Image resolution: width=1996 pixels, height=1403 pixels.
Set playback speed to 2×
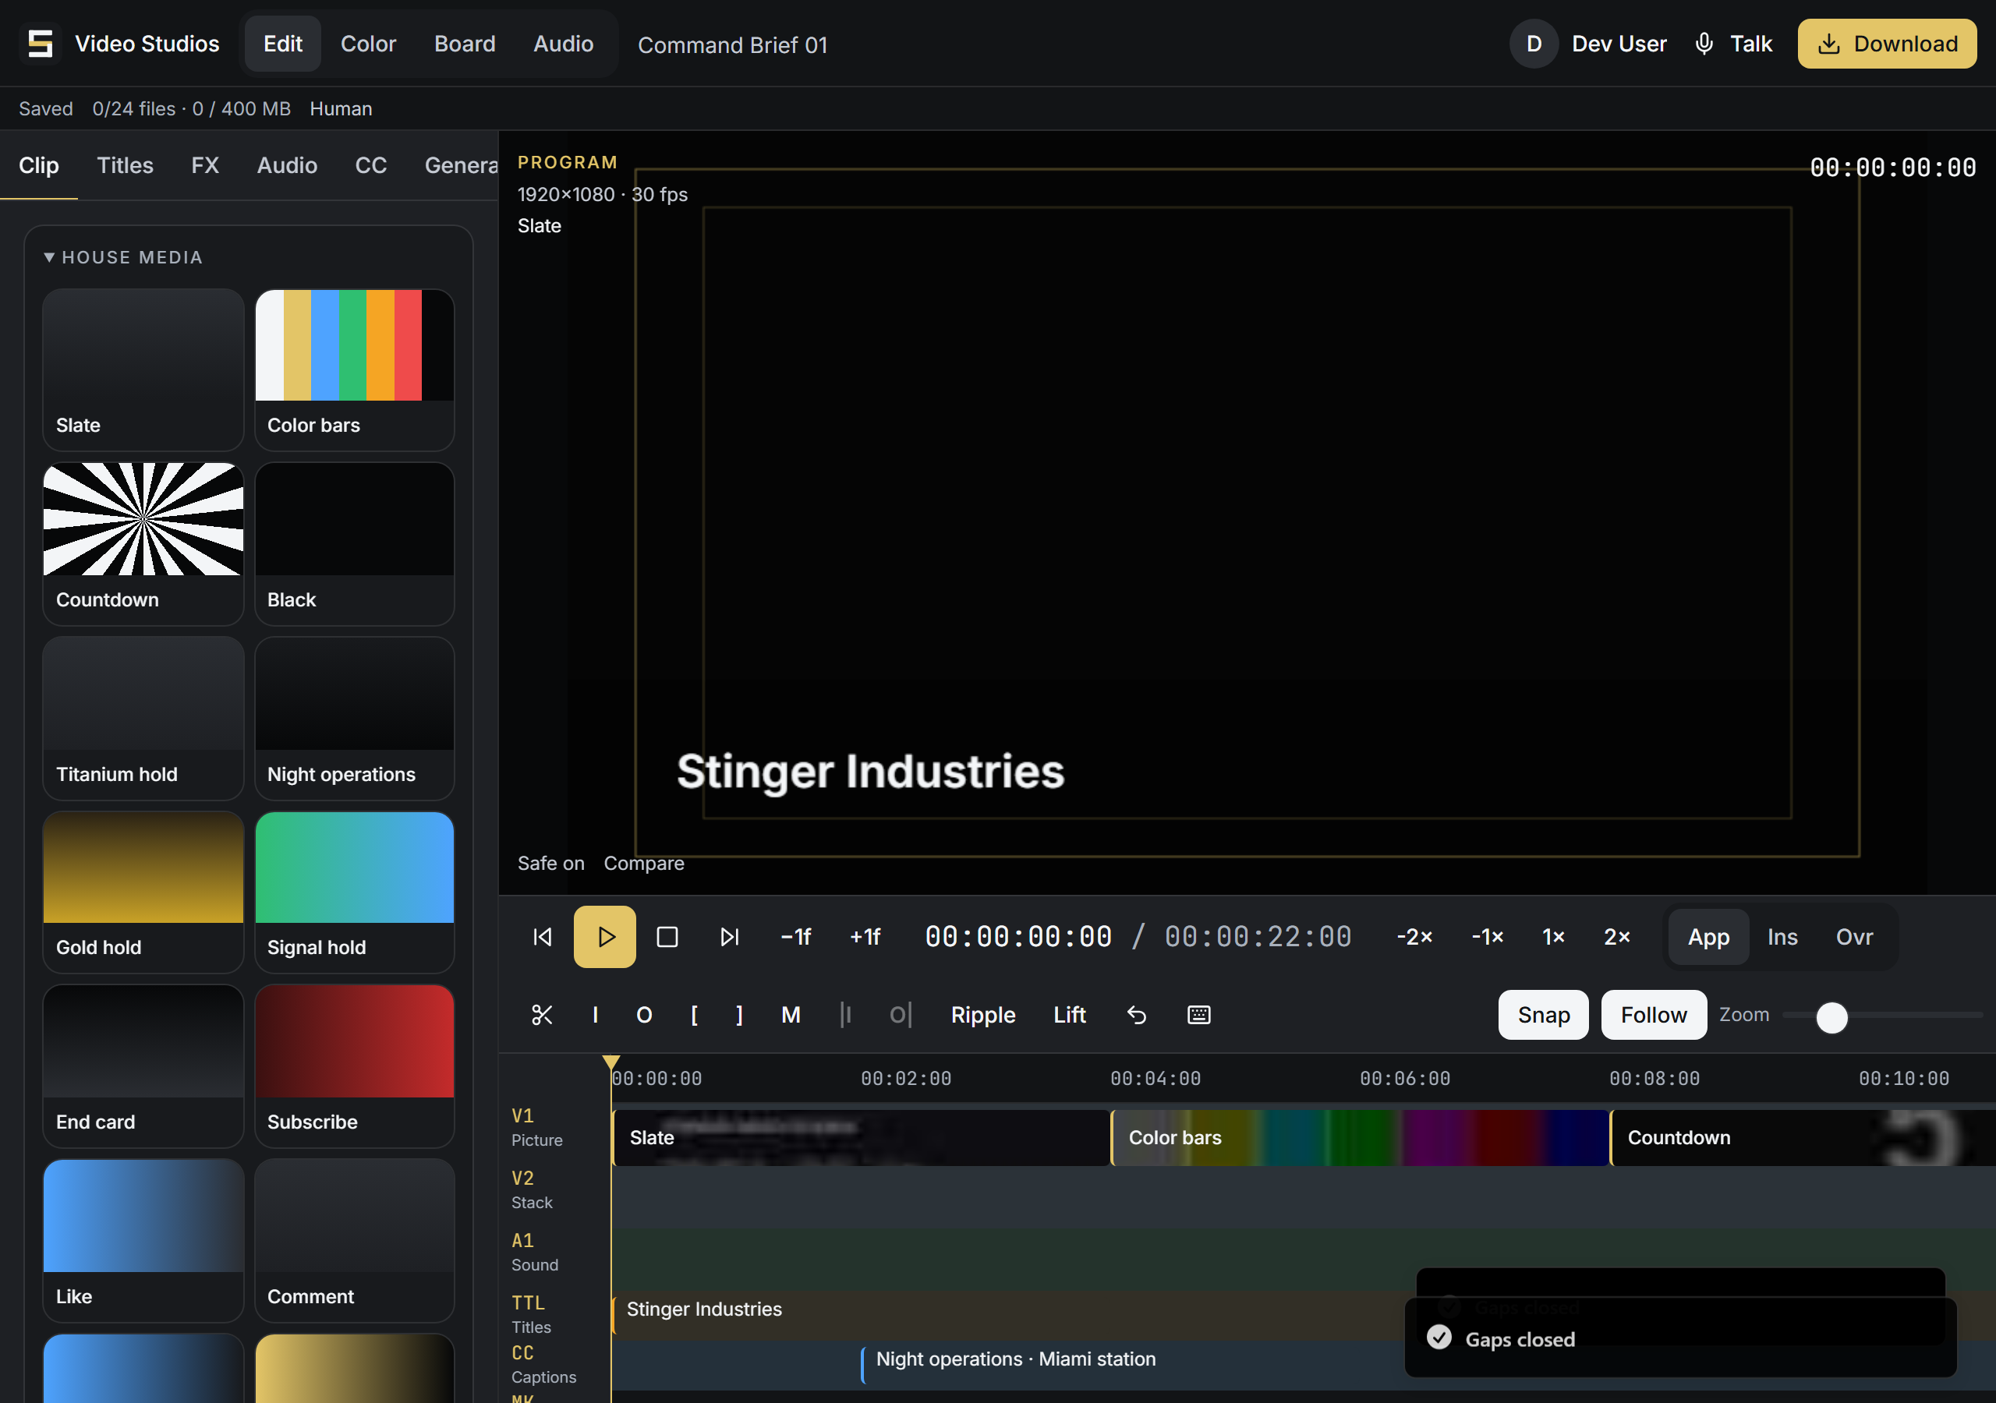tap(1617, 937)
